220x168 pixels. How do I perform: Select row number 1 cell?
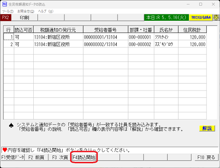tap(9, 37)
